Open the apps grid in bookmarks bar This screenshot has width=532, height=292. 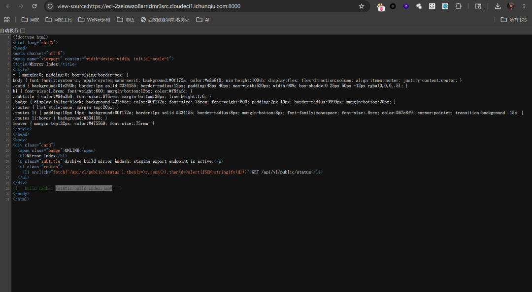click(7, 20)
